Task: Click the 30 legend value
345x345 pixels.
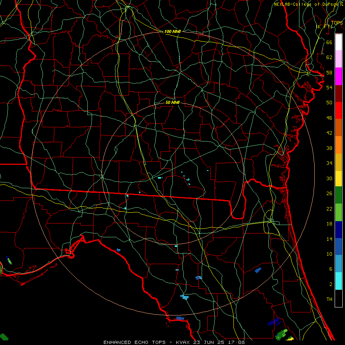Action: 329,178
